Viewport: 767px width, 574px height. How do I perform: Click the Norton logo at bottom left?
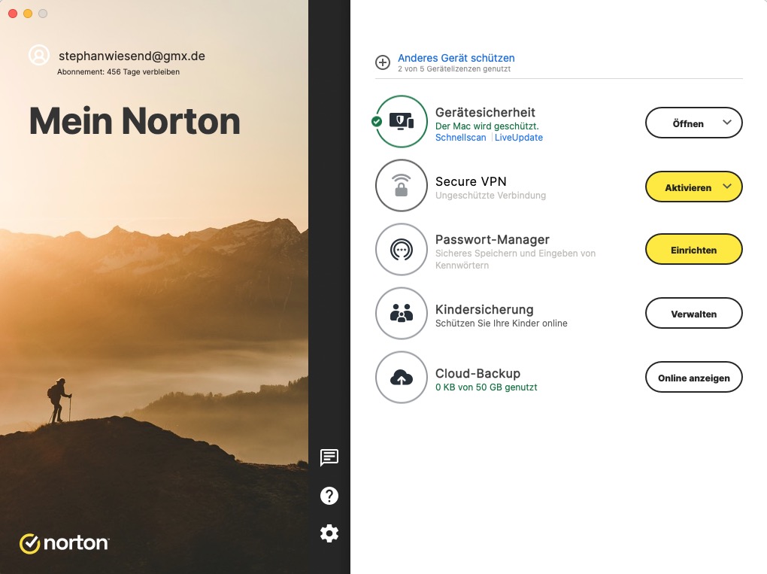(x=64, y=543)
